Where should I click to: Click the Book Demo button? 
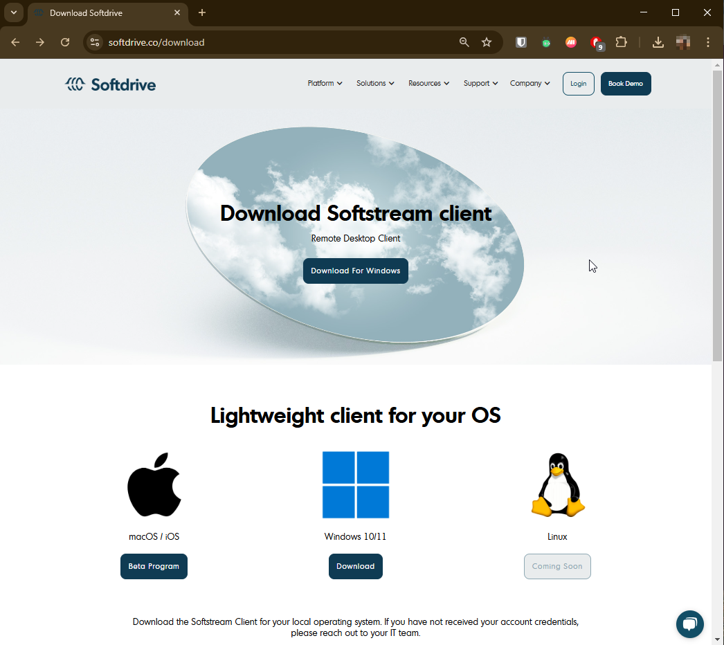pos(626,84)
